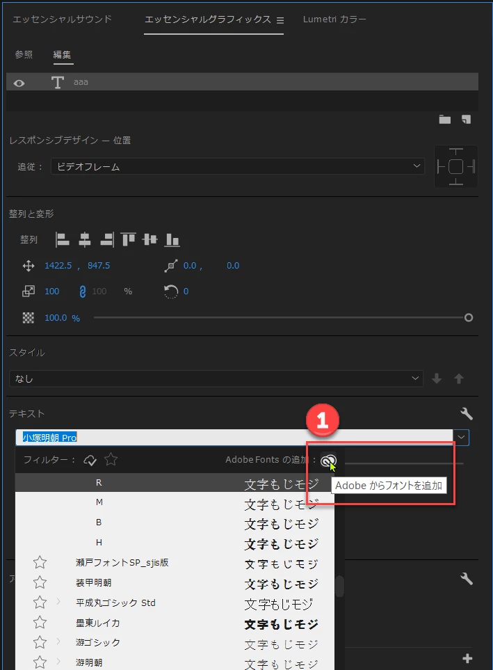Screen dimensions: 493x670
Task: Click the anchor point icon
Action: [170, 266]
